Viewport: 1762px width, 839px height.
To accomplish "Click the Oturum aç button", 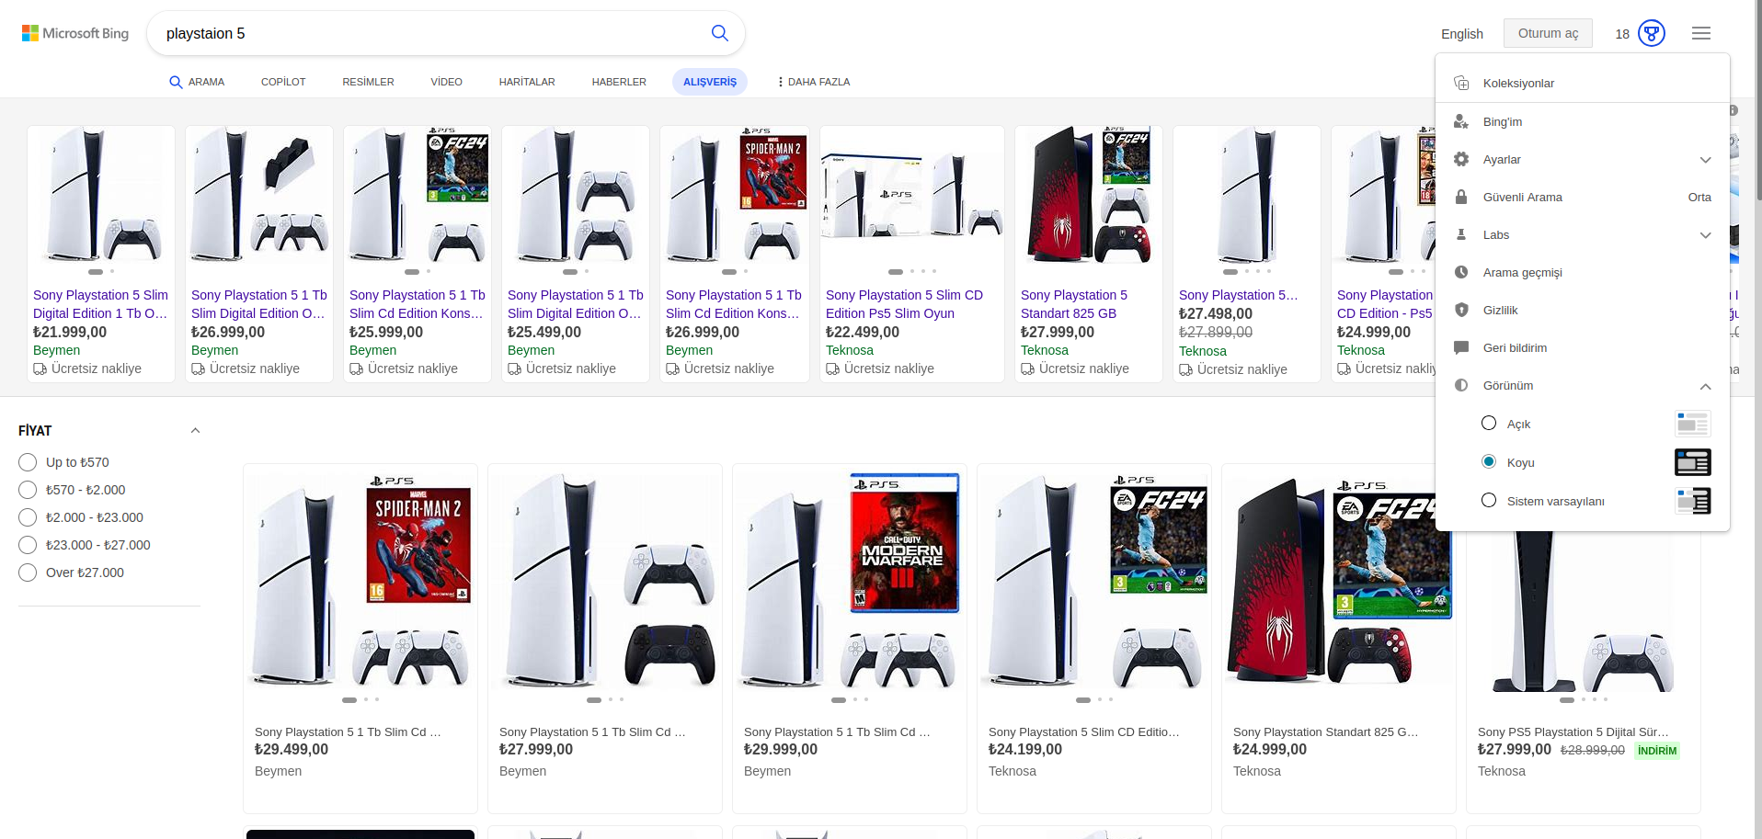I will click(1548, 33).
